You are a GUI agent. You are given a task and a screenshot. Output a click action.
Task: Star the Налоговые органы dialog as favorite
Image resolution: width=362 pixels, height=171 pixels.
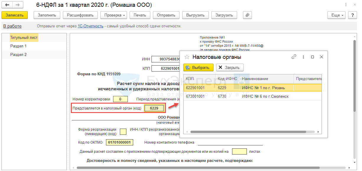[187, 57]
